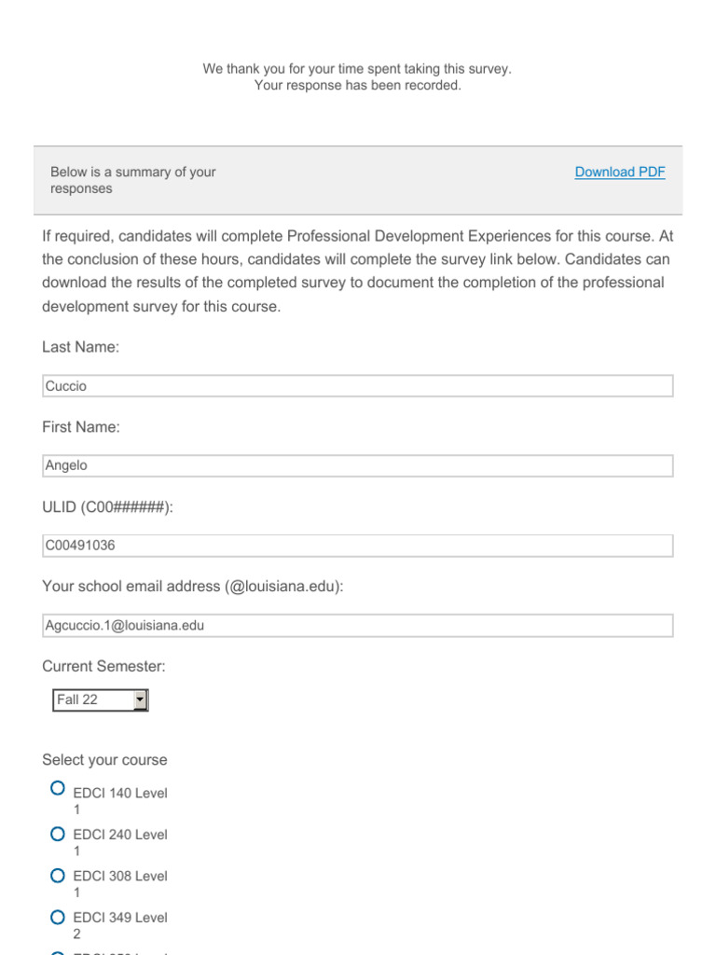
Task: Click the EDCI 240 Level 1 label text
Action: coord(119,842)
